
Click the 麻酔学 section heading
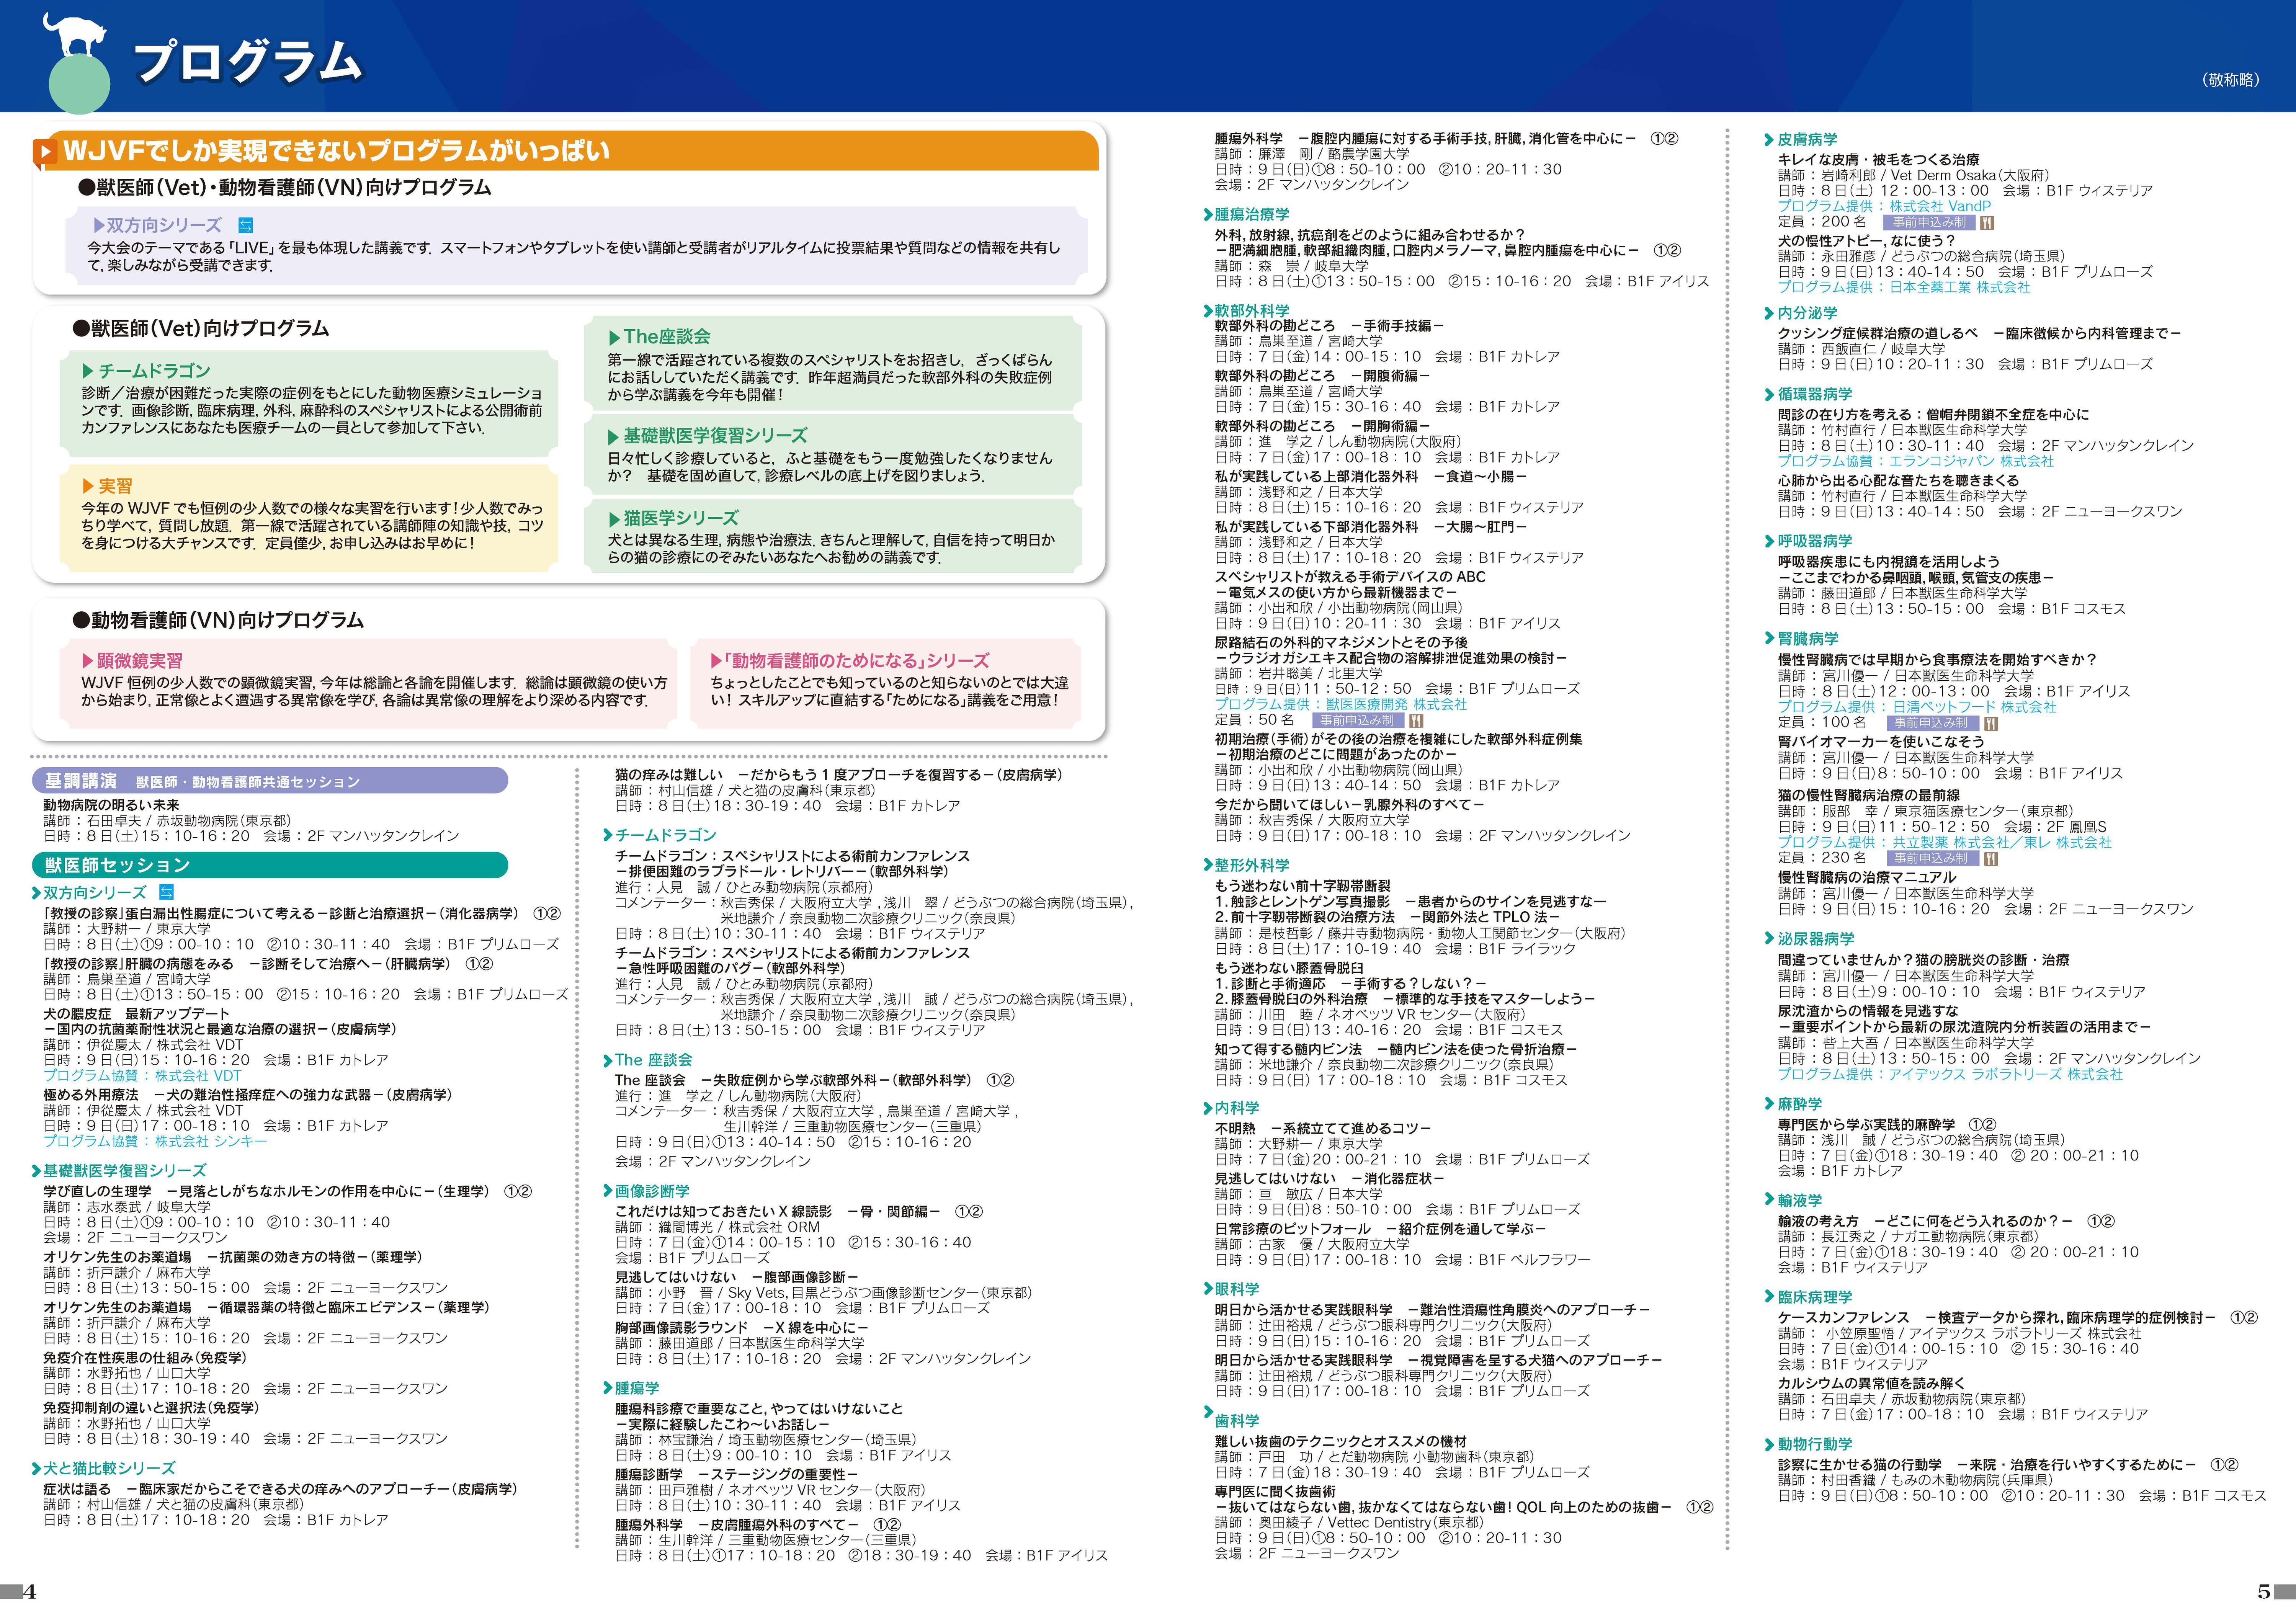click(1800, 1104)
